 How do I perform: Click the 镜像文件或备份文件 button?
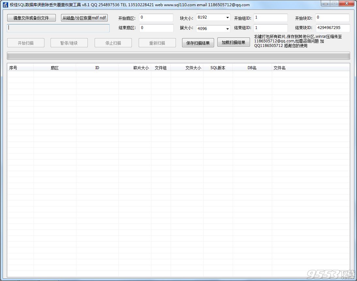coord(31,18)
